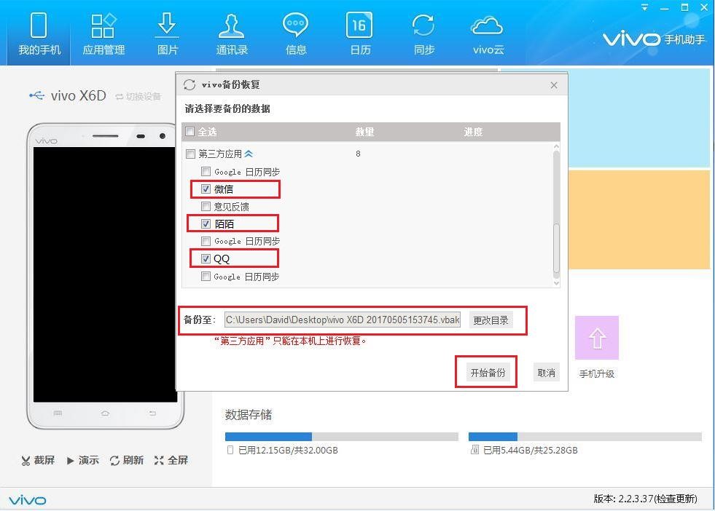Click the vivo logo in footer

click(x=28, y=500)
